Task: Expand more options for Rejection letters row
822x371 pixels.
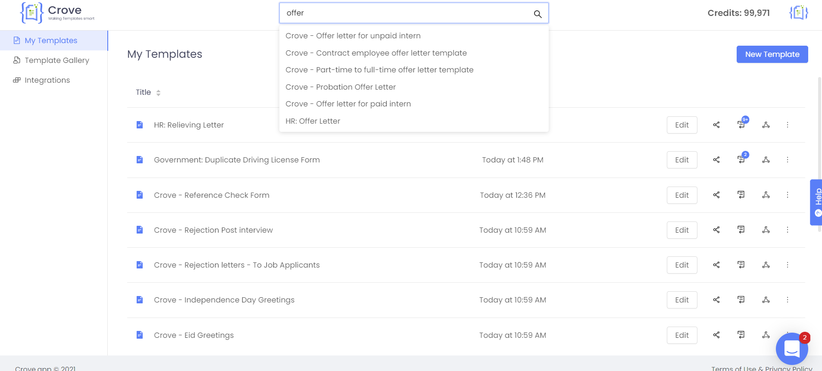Action: point(788,265)
